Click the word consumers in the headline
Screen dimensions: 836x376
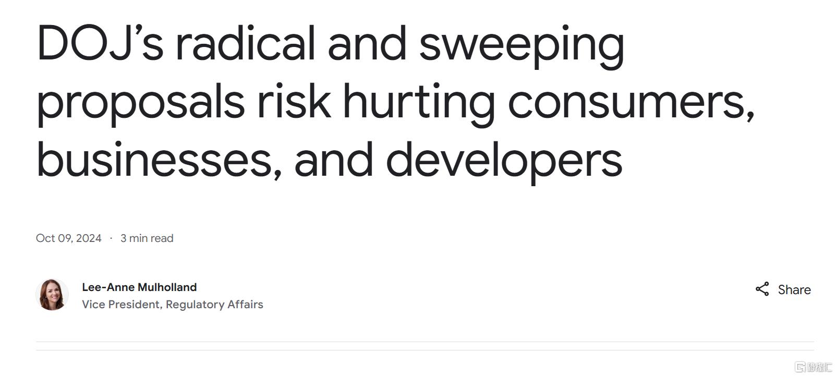630,102
